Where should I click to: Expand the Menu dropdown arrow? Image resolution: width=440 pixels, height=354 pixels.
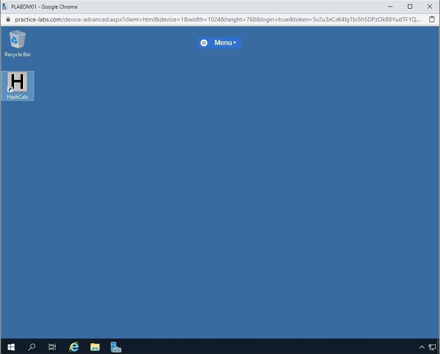[235, 43]
